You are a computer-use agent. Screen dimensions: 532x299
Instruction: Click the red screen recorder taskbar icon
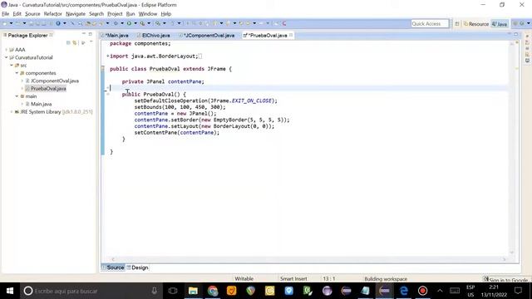(422, 291)
